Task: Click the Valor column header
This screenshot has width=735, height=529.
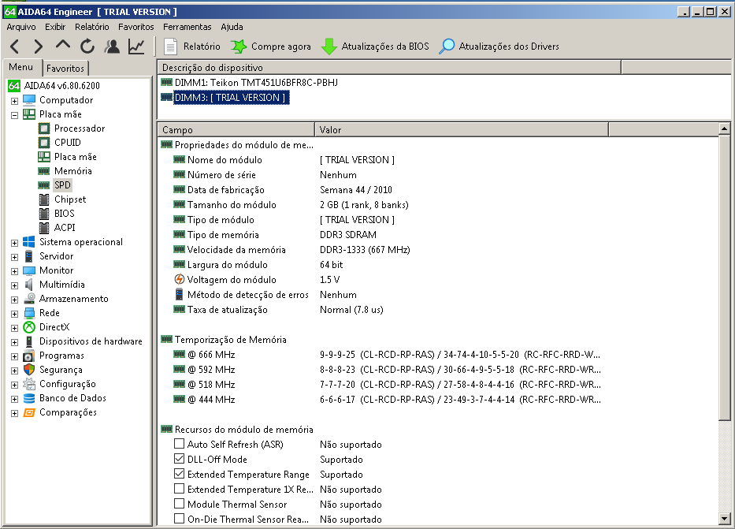Action: 462,130
